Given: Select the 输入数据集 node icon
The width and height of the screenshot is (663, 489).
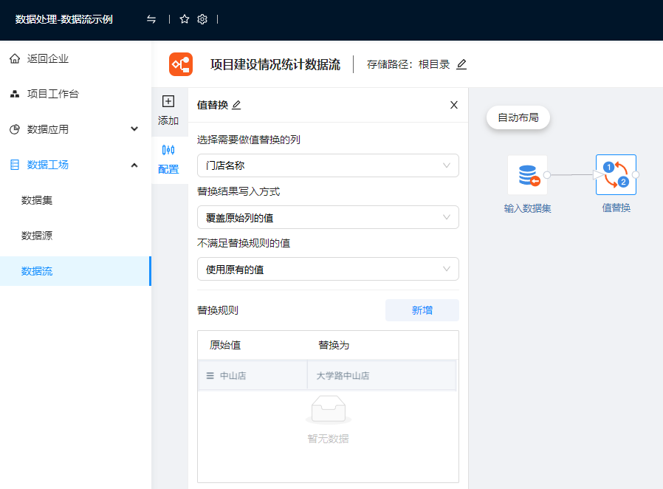Looking at the screenshot, I should pos(527,175).
